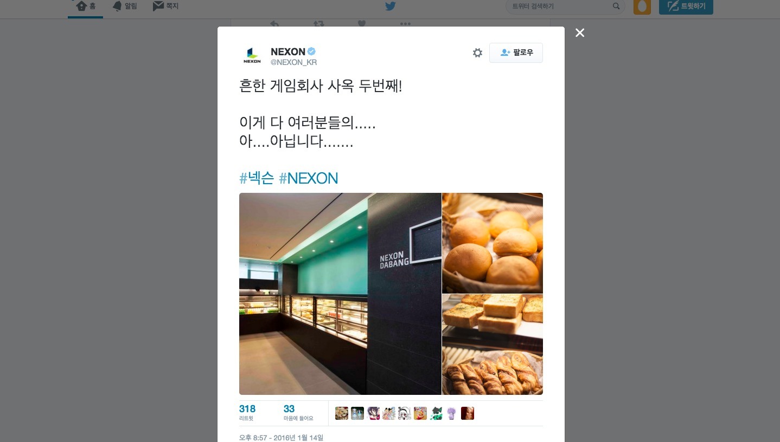Open the messages envelope tab
The image size is (780, 442).
click(x=165, y=6)
